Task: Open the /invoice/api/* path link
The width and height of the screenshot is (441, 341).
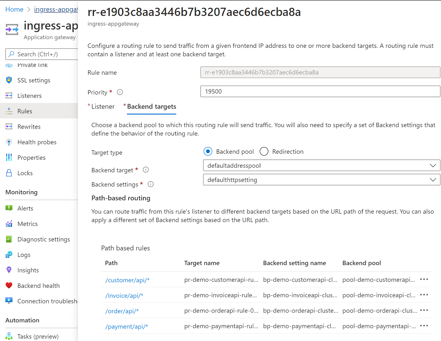Action: (x=124, y=296)
